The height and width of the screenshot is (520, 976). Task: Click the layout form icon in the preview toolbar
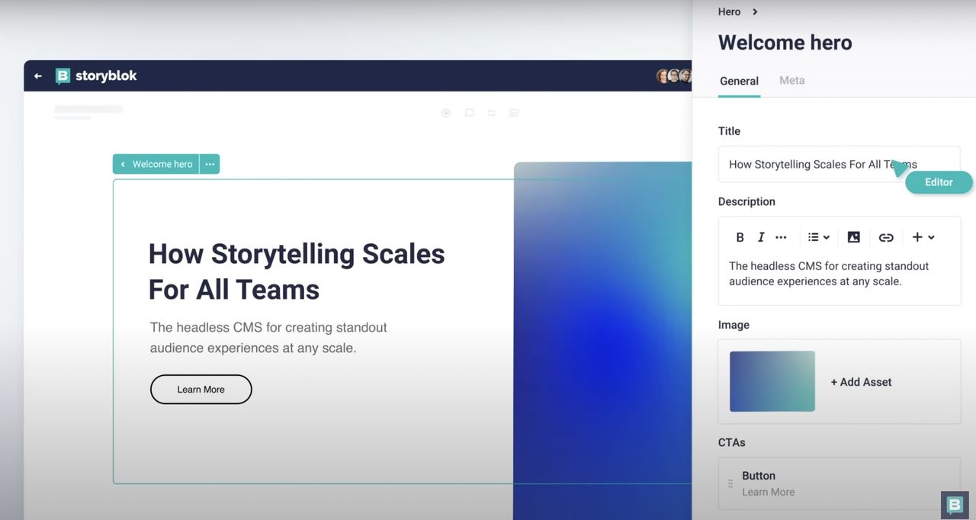(514, 113)
